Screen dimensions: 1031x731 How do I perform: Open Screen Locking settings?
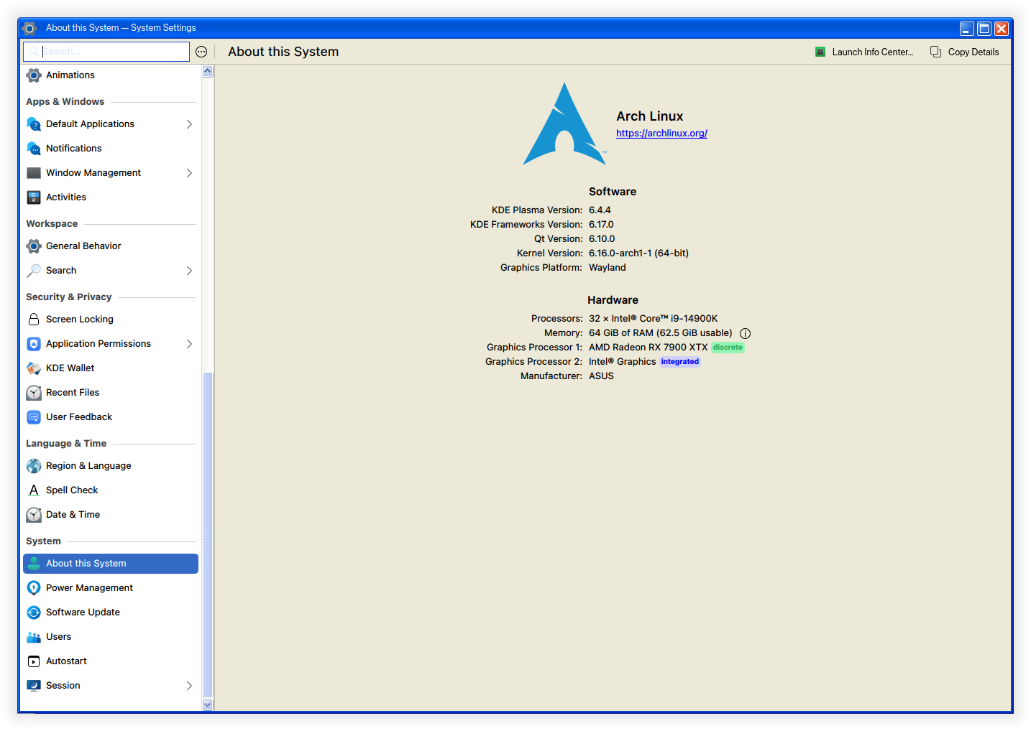point(111,320)
